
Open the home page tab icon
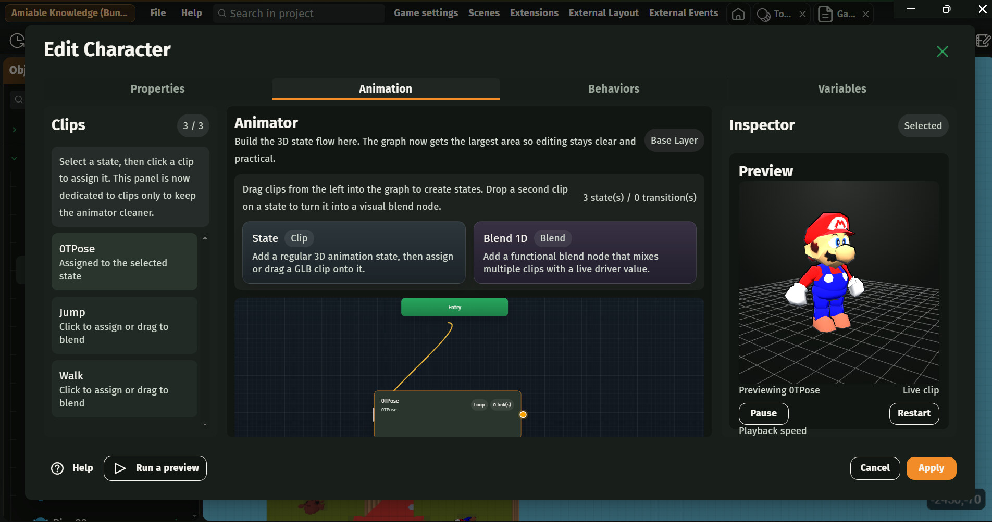tap(738, 14)
